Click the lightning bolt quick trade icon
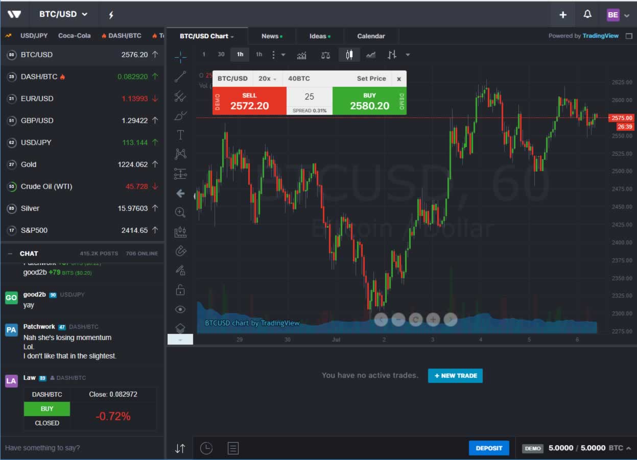The image size is (637, 460). click(x=111, y=14)
